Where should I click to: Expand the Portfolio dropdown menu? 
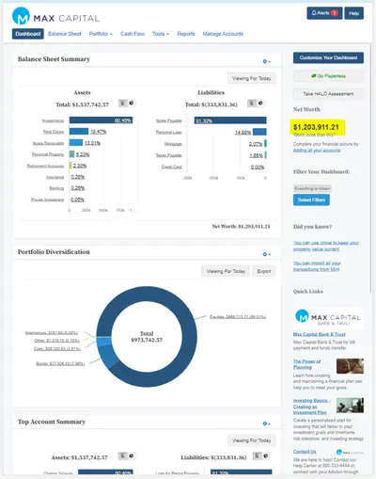point(101,34)
